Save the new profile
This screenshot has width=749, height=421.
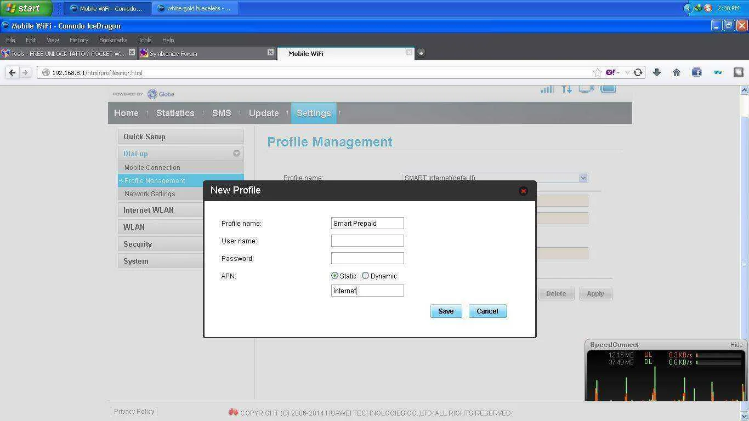pyautogui.click(x=446, y=311)
